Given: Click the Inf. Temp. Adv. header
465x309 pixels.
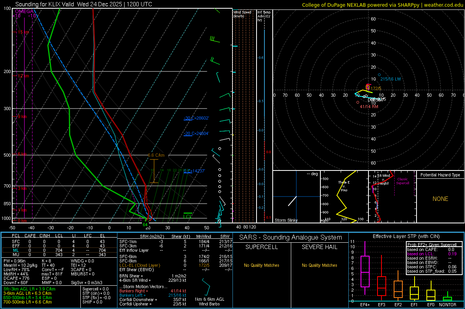Looking at the screenshot, I should 264,16.
